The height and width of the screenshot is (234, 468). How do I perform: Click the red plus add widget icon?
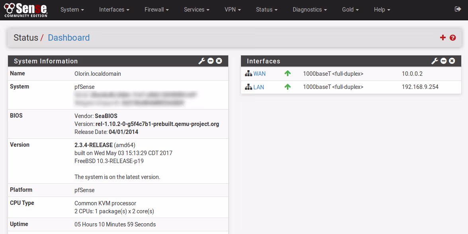[443, 37]
